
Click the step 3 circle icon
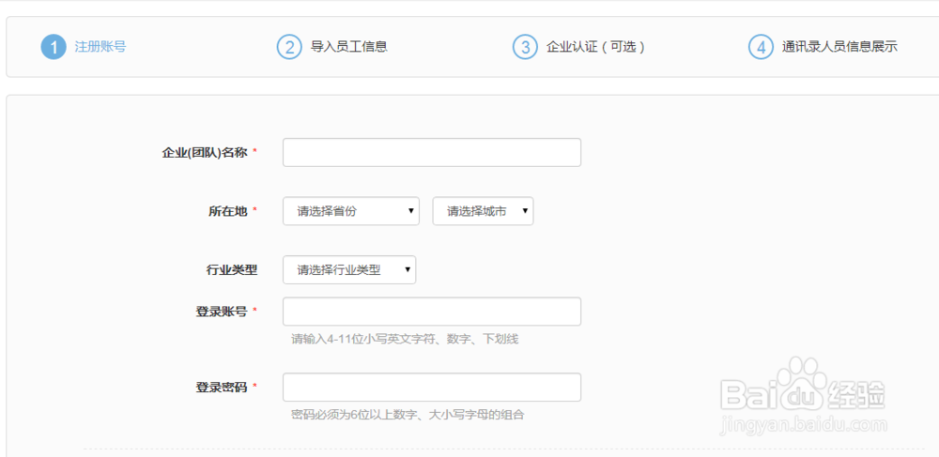click(525, 47)
